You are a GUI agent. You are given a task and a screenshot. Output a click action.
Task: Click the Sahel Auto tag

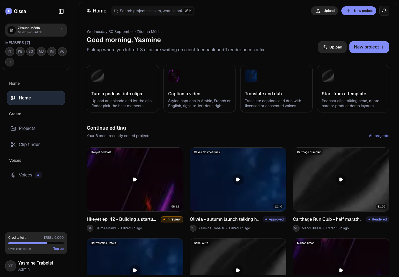coord(201,243)
